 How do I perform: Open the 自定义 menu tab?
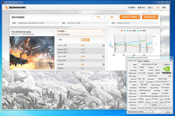coord(150,8)
